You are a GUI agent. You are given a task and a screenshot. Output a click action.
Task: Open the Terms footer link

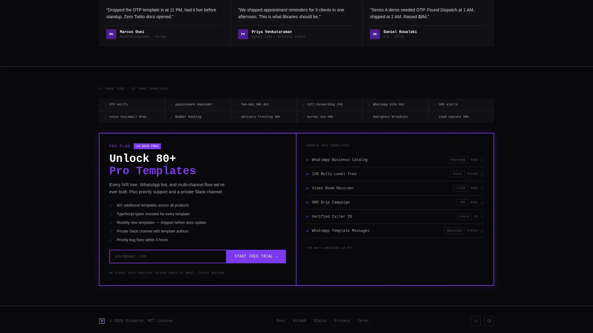tap(363, 321)
